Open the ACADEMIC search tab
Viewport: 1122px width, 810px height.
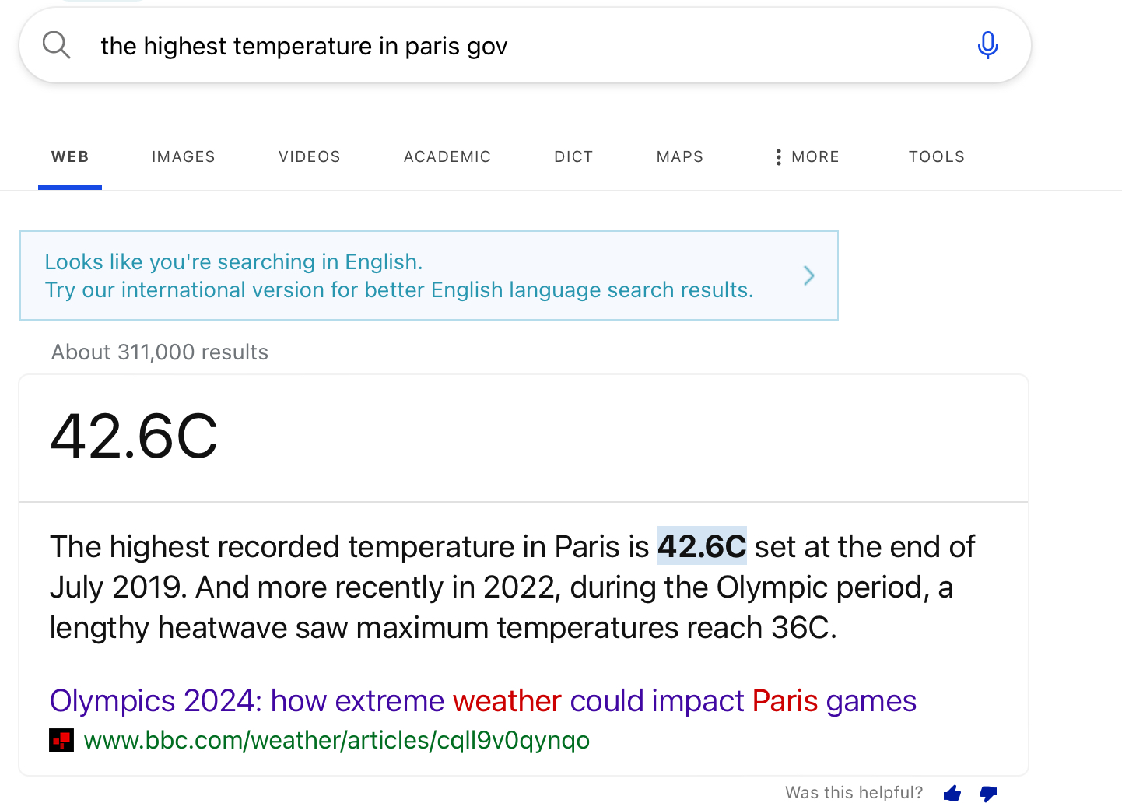tap(447, 157)
